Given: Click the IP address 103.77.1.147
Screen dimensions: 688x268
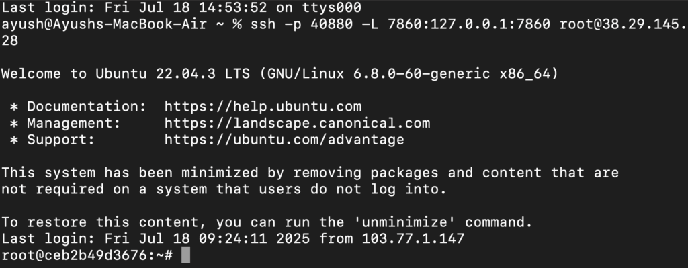Looking at the screenshot, I should (413, 239).
